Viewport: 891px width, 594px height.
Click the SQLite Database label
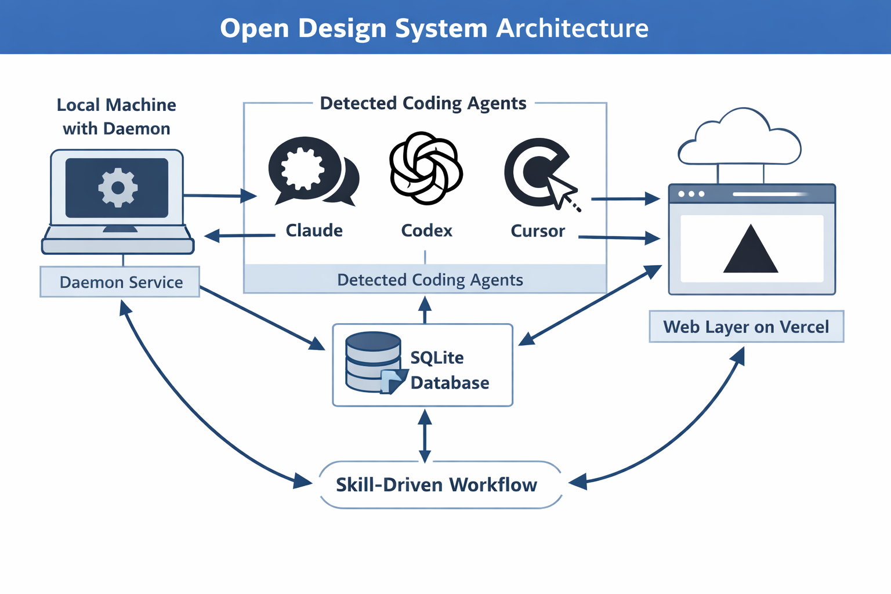pos(450,370)
